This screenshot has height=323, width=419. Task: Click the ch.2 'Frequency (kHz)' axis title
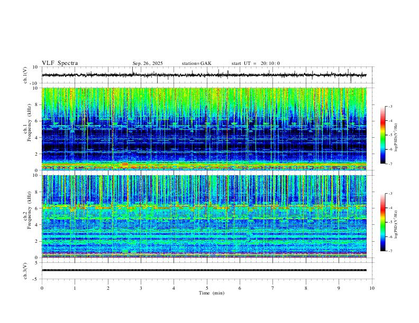pyautogui.click(x=30, y=211)
